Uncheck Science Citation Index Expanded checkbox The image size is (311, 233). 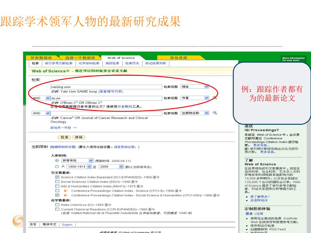[x=57, y=177]
